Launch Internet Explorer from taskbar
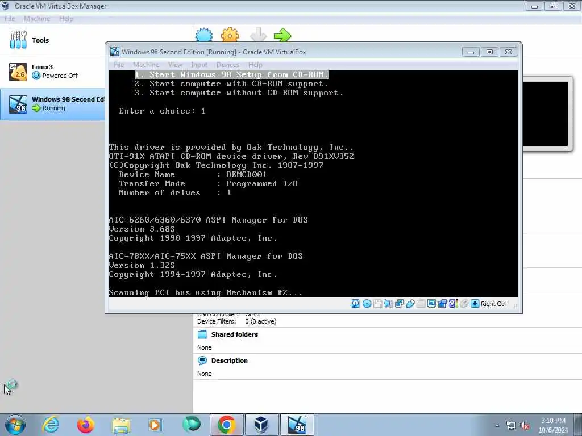The width and height of the screenshot is (582, 436). click(51, 425)
